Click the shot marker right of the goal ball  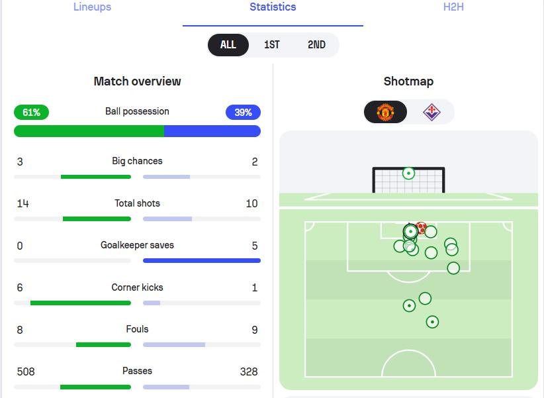431,232
